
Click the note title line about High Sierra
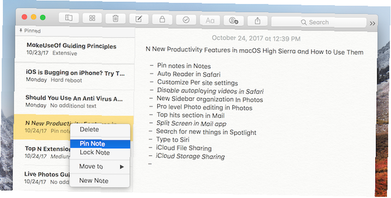pos(255,50)
